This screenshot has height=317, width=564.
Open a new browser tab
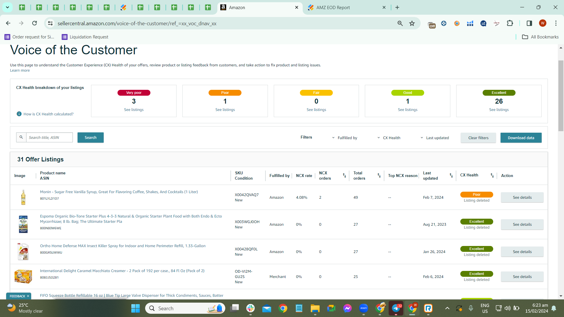pyautogui.click(x=397, y=7)
